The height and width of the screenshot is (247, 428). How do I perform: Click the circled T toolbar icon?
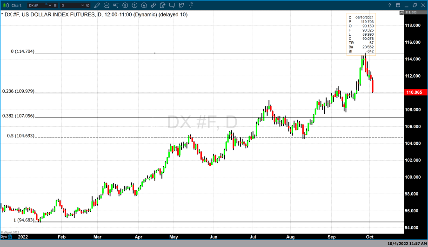tap(134, 5)
